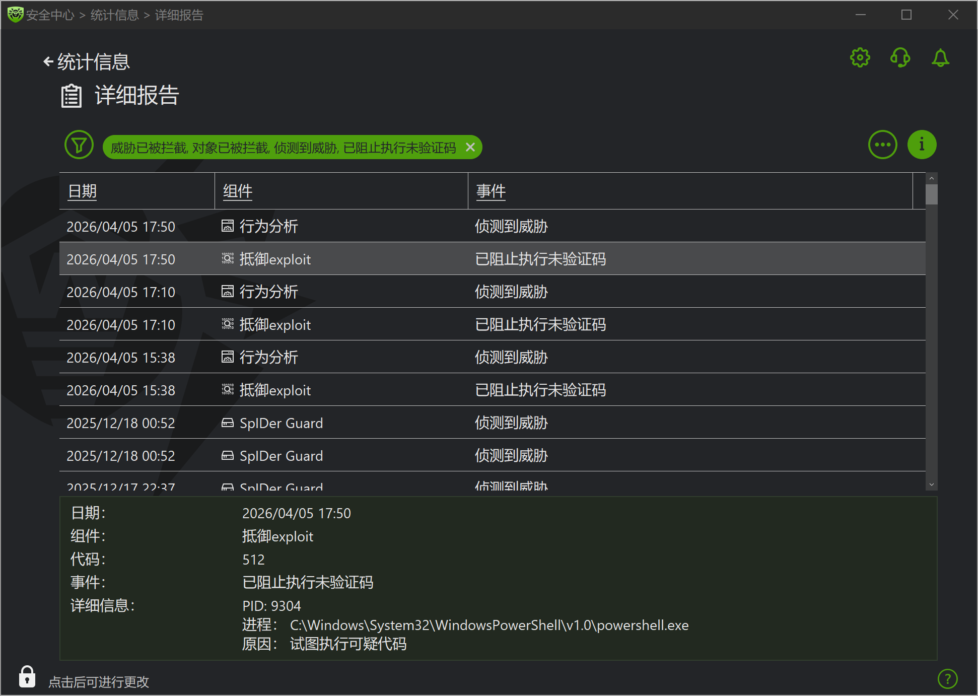Open notifications with the bell icon
The image size is (978, 696).
940,58
